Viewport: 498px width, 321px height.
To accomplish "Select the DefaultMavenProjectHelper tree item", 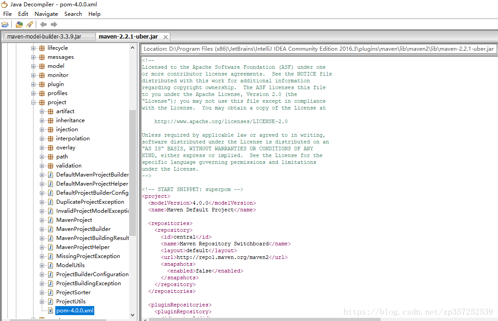I will (92, 184).
